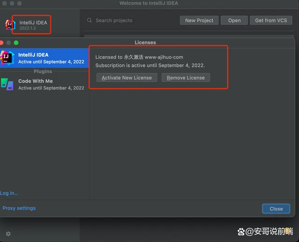Click green zoom dot of Licenses dialog
The height and width of the screenshot is (242, 299).
click(16, 43)
